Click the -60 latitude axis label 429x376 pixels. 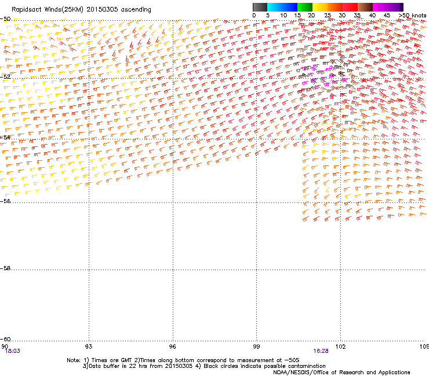pyautogui.click(x=5, y=340)
